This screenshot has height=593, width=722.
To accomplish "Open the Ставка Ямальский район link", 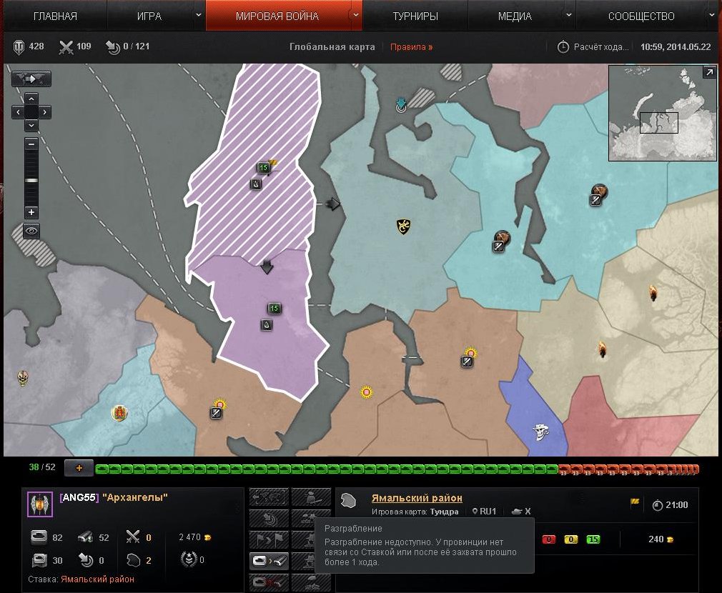I will pyautogui.click(x=97, y=579).
